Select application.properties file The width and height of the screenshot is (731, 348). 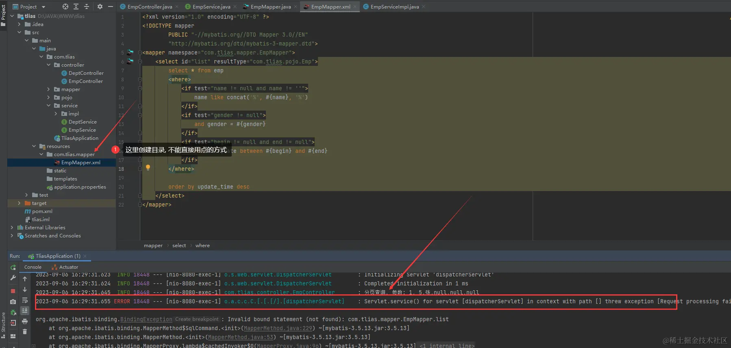coord(80,187)
